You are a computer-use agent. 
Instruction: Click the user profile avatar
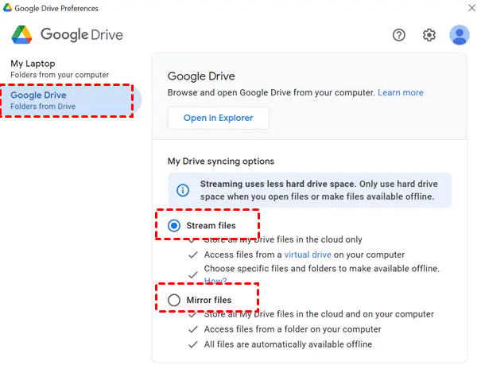click(460, 35)
